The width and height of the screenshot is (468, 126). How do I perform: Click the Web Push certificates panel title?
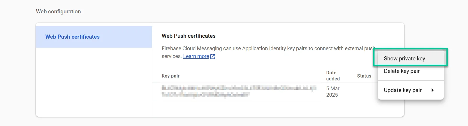pyautogui.click(x=189, y=36)
